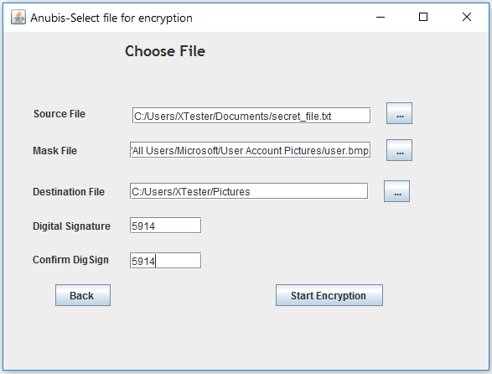The width and height of the screenshot is (492, 374).
Task: Maximize the Anubis window
Action: 423,18
